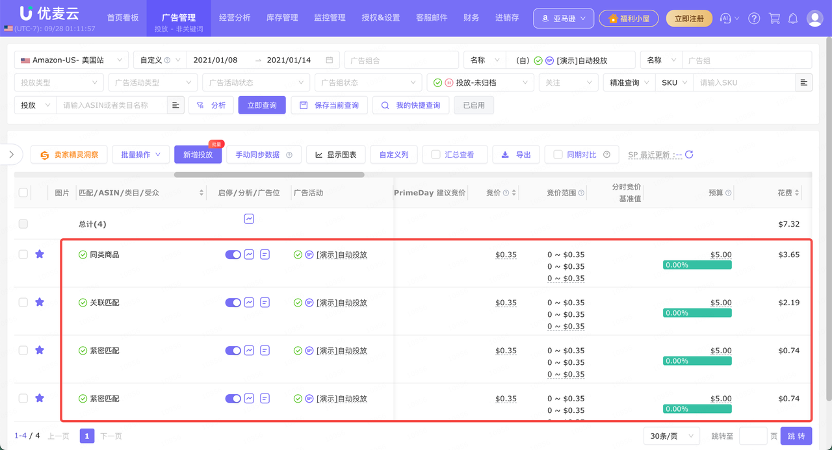Toggle the 同类商品 enable switch
832x450 pixels.
[x=233, y=255]
